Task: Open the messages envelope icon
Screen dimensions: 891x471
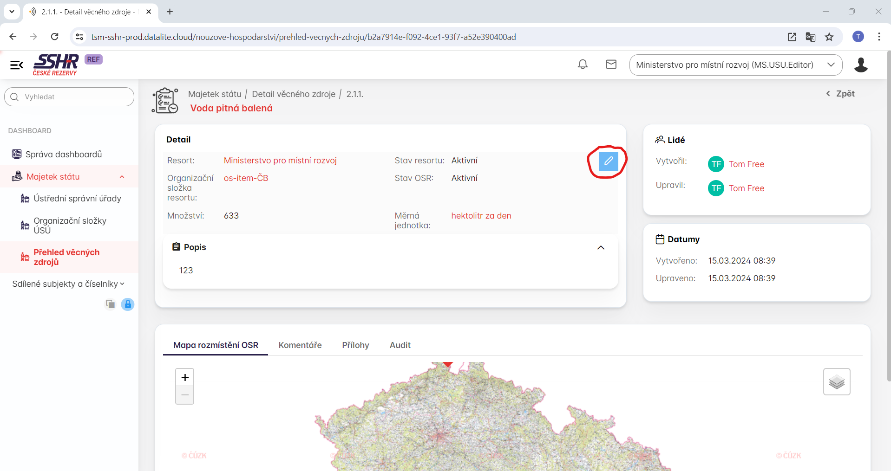Action: tap(611, 65)
